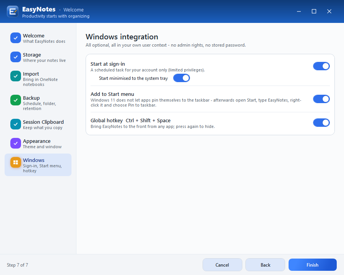Go to the Welcome step label
Screen dimensions: 344x275
point(34,36)
